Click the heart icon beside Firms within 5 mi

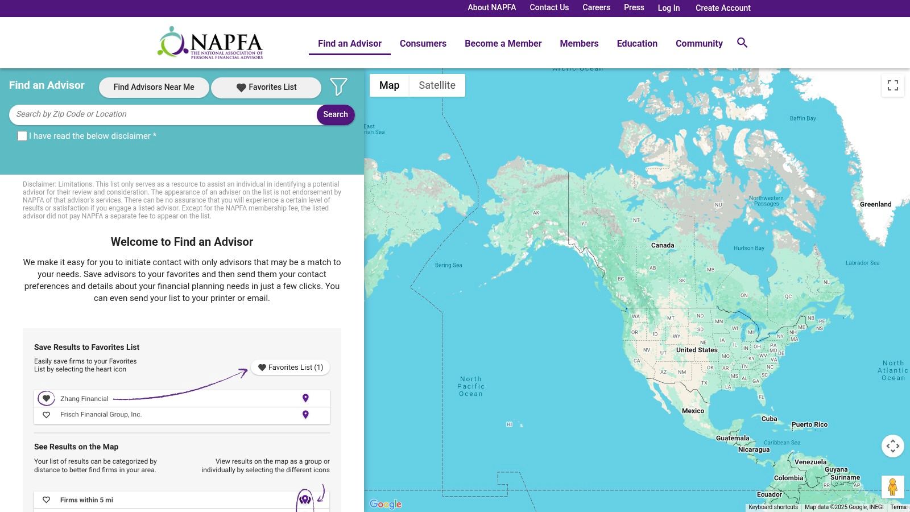pyautogui.click(x=47, y=500)
